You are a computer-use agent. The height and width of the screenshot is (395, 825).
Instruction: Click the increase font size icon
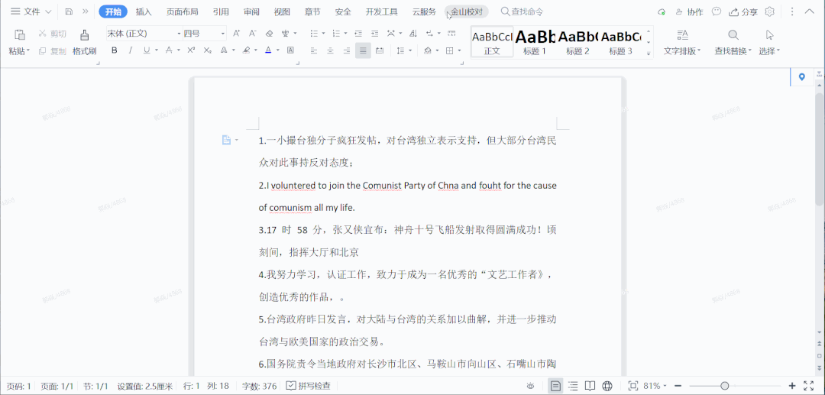[236, 34]
